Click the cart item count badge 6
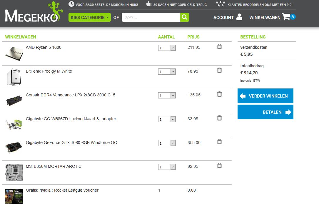 pos(293,17)
